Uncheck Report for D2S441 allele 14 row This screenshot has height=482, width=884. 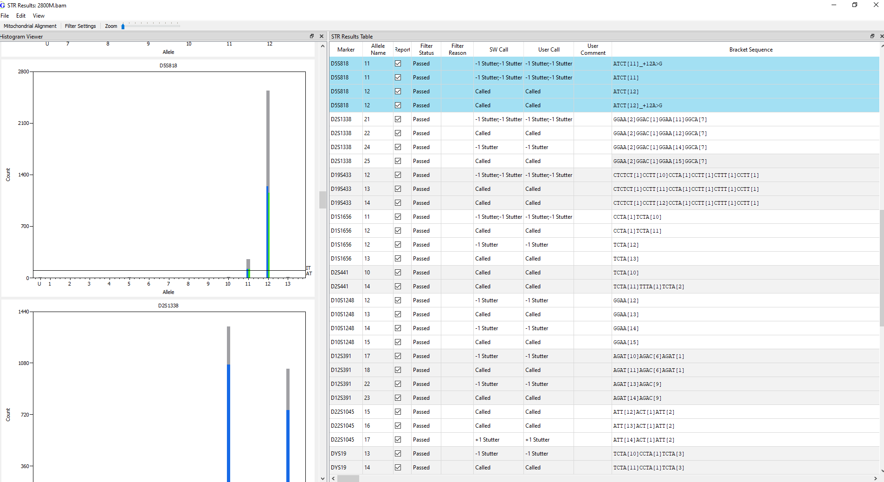coord(398,287)
